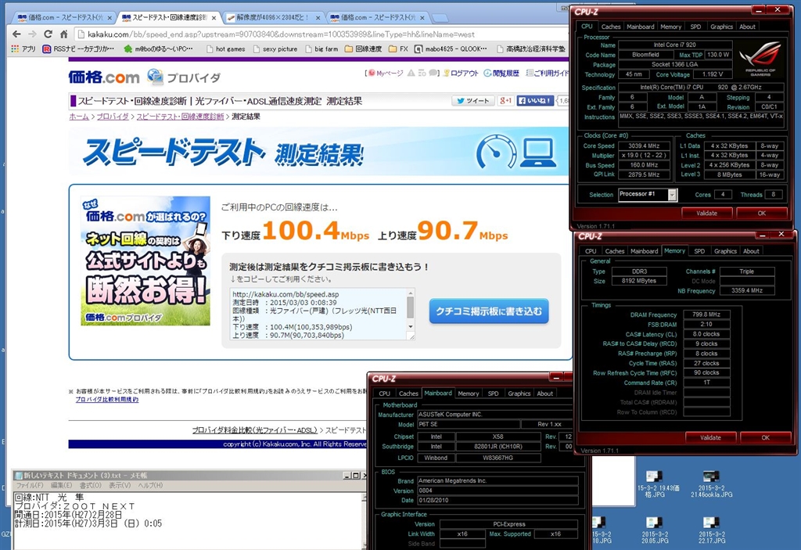801x550 pixels.
Task: Open Processor #1 selection dropdown in CPU-Z
Action: 647,194
